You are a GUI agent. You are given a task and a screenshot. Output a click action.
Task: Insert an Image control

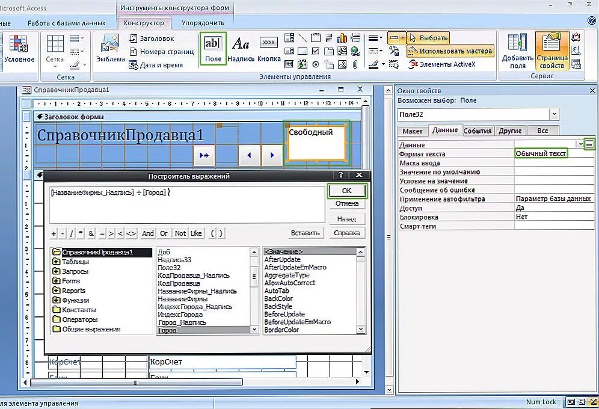tap(342, 64)
